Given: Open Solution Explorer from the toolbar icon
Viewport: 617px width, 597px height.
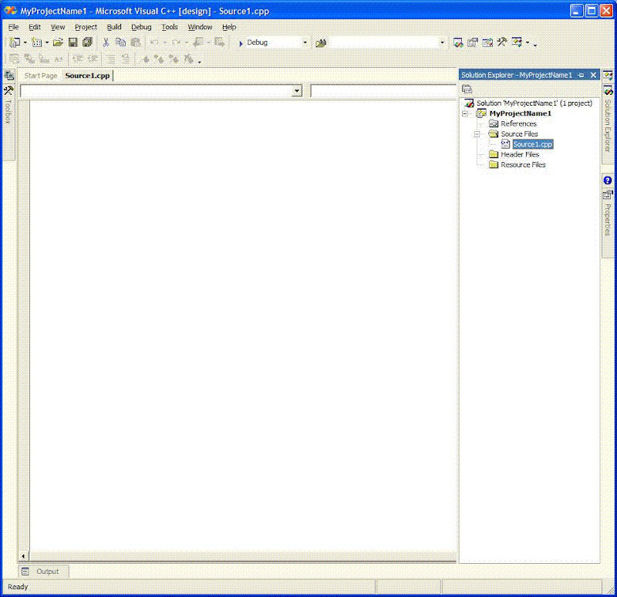Looking at the screenshot, I should [457, 42].
